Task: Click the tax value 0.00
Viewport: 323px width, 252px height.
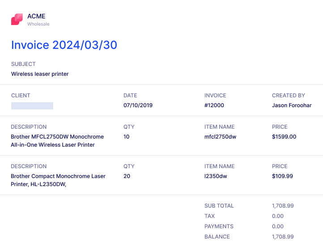Action: click(x=278, y=216)
